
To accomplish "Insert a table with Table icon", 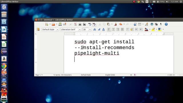I will click(140, 24).
